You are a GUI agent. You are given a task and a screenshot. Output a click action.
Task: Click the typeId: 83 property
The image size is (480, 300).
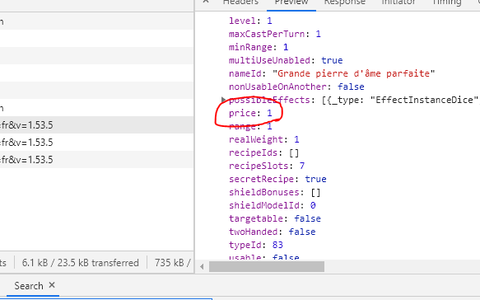pos(256,245)
